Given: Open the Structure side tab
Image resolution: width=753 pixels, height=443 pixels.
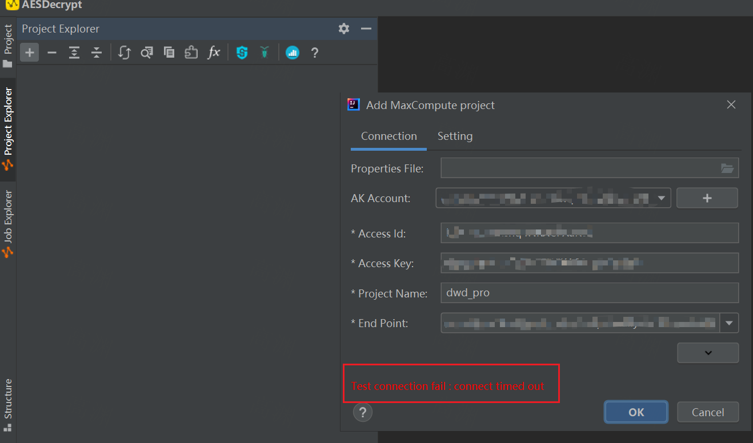Looking at the screenshot, I should pyautogui.click(x=8, y=404).
